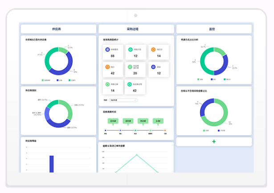This screenshot has width=274, height=193.
Task: Select the 监控 column header
Action: (x=214, y=29)
